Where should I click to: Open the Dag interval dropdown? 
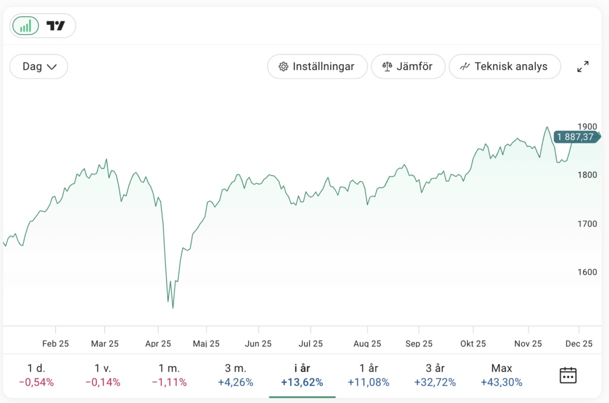(39, 67)
